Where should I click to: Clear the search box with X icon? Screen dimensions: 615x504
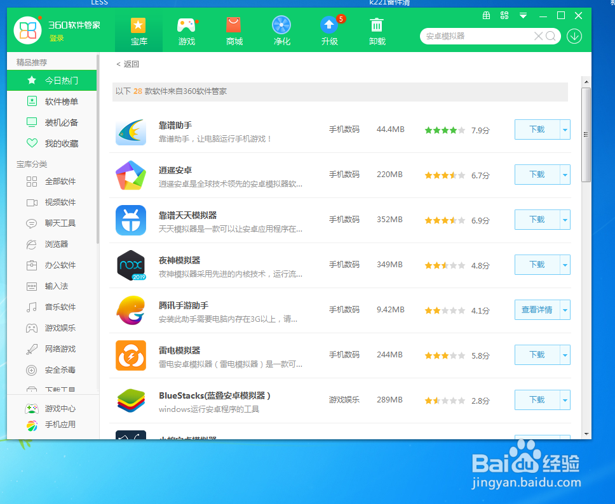click(x=539, y=36)
